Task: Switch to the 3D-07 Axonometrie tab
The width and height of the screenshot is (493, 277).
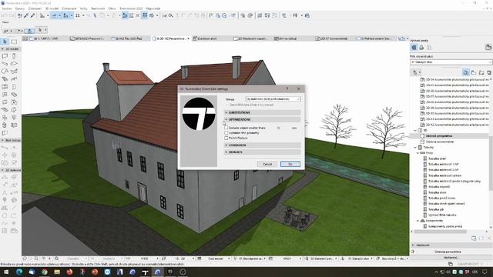Action: coord(333,38)
